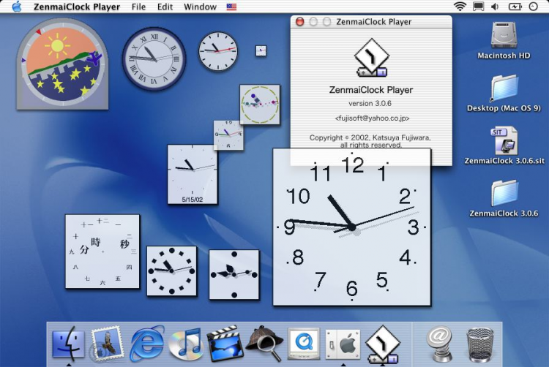Open the Edit menu

point(165,7)
